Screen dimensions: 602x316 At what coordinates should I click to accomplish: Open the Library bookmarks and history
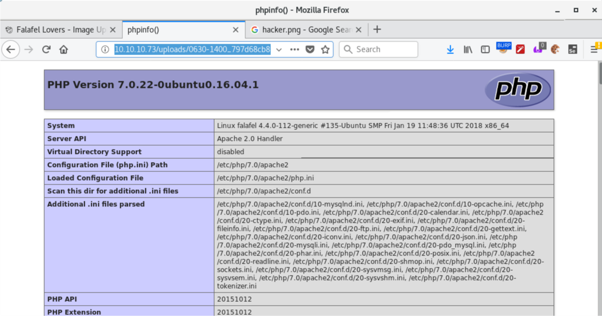click(x=468, y=50)
